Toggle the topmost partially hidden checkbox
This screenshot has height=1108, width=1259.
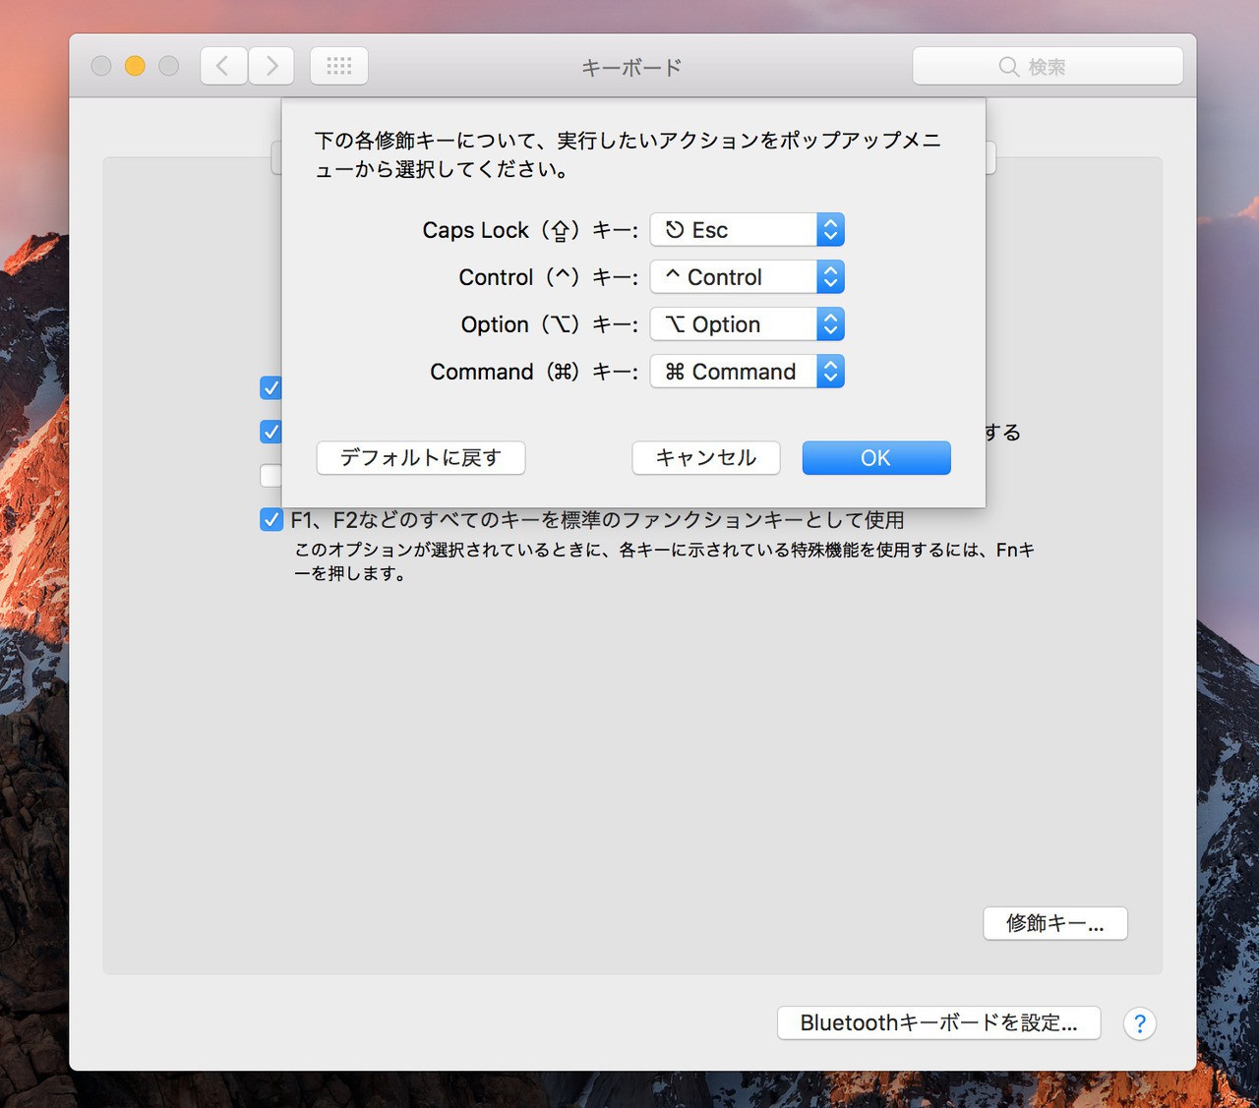[270, 388]
